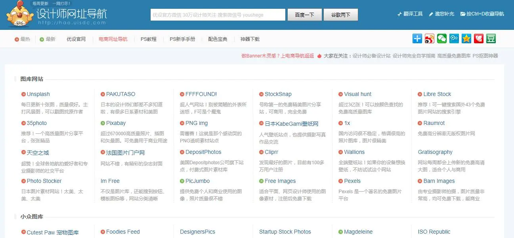Click 按Ctrl+D收藏导航 link
Viewport: 514px width, 238px height.
coord(485,14)
